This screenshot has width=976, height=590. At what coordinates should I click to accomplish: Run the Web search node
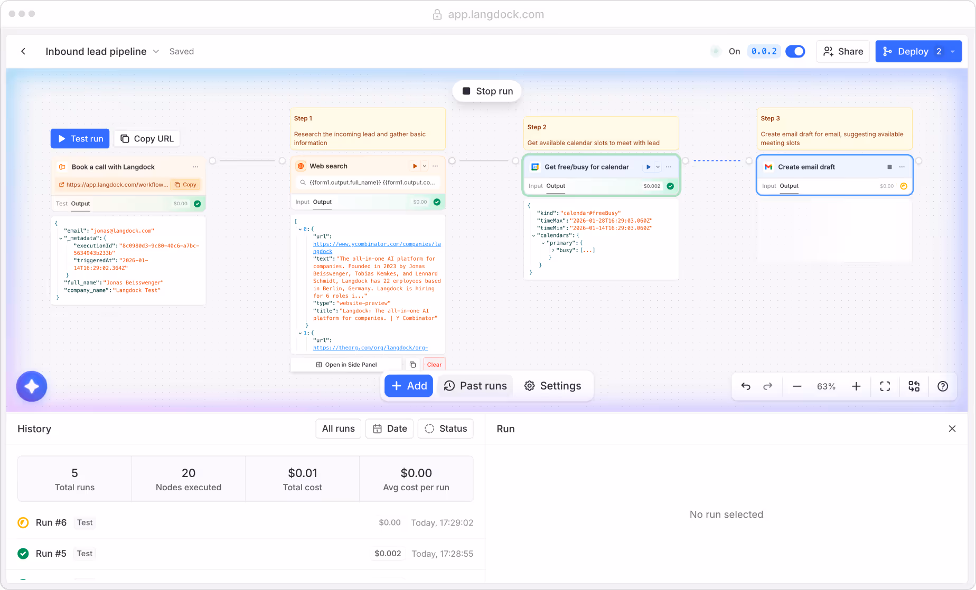pos(415,166)
